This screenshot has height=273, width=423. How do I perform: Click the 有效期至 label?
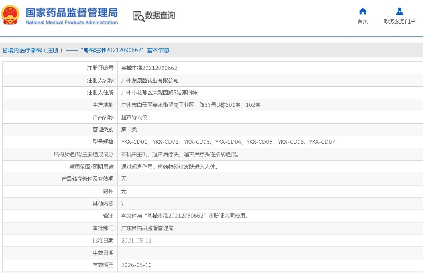103,265
